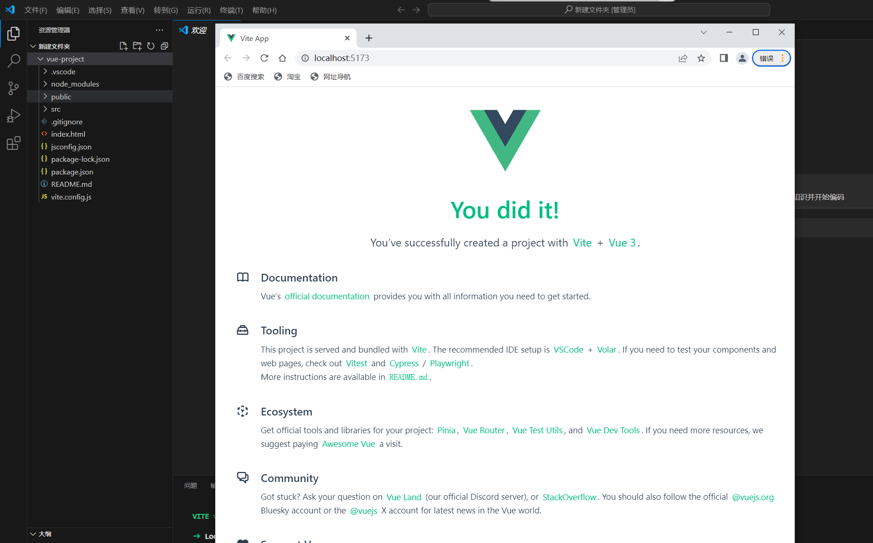Bookmark this page with the star icon
Image resolution: width=873 pixels, height=543 pixels.
point(701,58)
